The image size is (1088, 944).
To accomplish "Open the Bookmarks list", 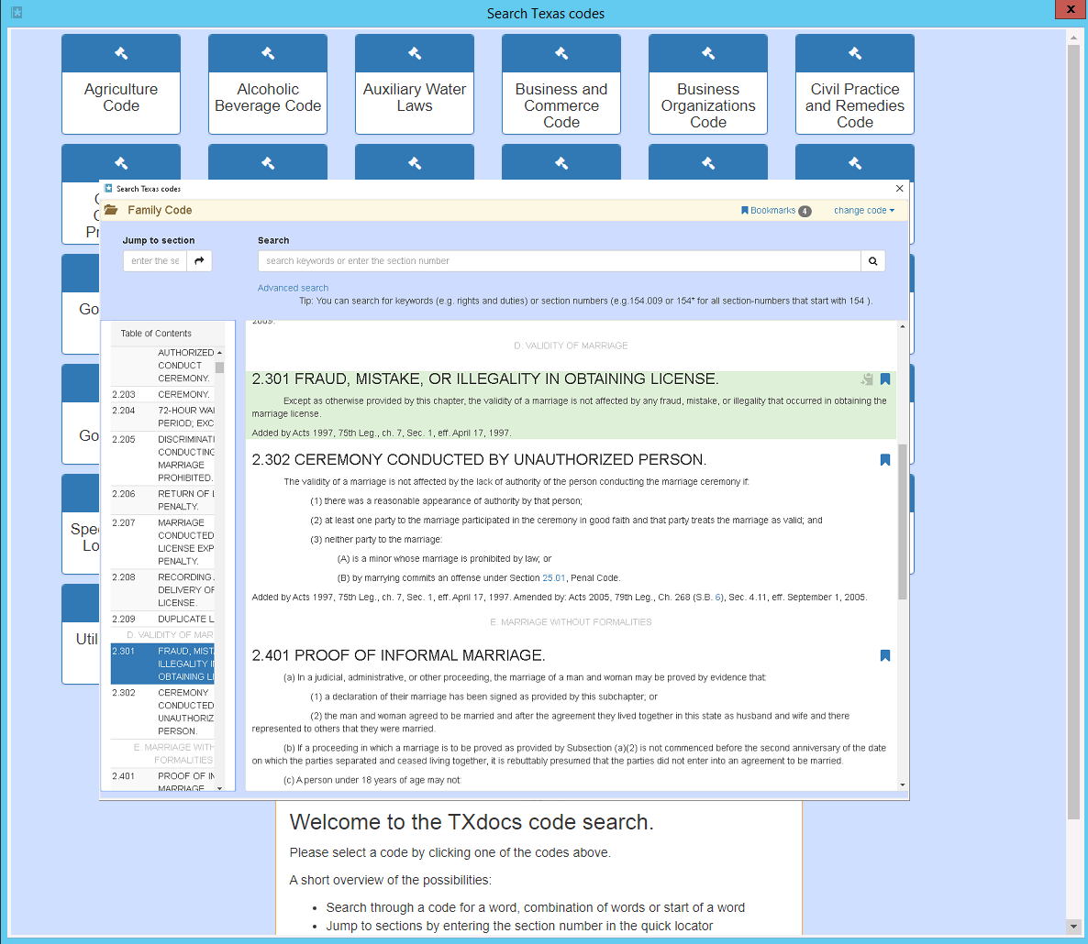I will [775, 211].
